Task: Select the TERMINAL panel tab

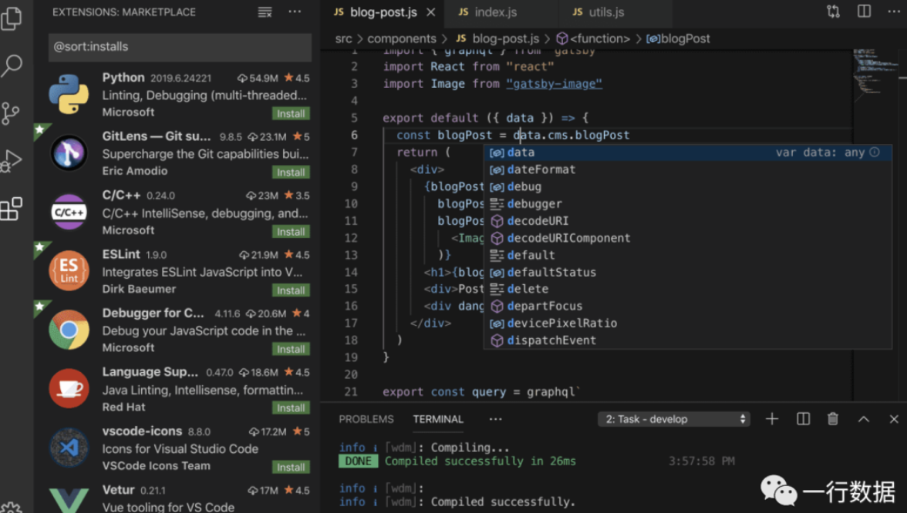Action: [438, 419]
